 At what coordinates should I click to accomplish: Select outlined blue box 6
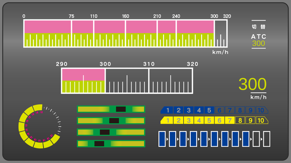pos(219,110)
